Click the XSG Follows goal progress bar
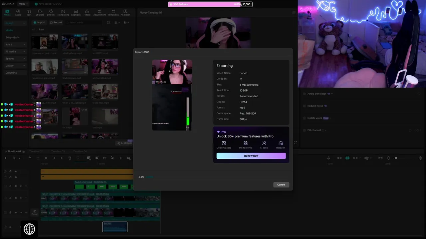 point(210,4)
